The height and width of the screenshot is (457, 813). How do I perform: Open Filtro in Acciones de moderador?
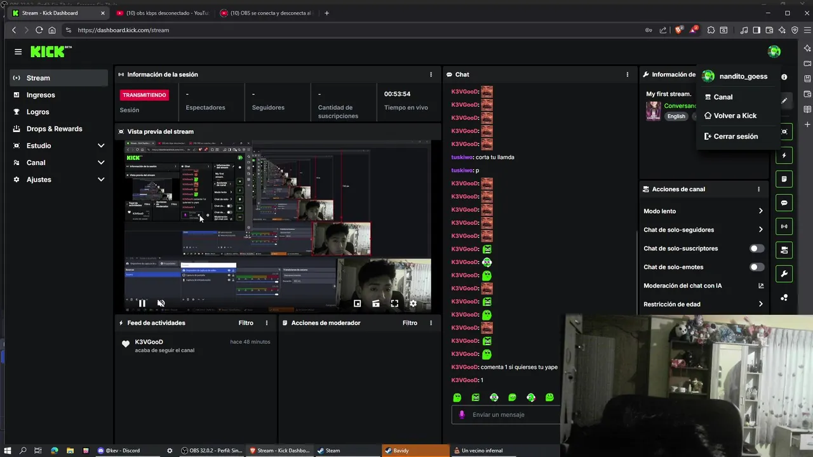pos(410,323)
